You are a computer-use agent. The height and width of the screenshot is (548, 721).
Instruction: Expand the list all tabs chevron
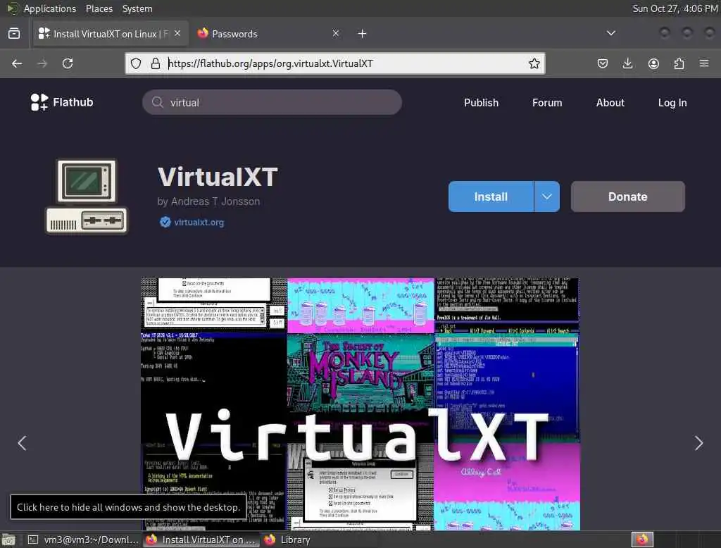tap(610, 33)
